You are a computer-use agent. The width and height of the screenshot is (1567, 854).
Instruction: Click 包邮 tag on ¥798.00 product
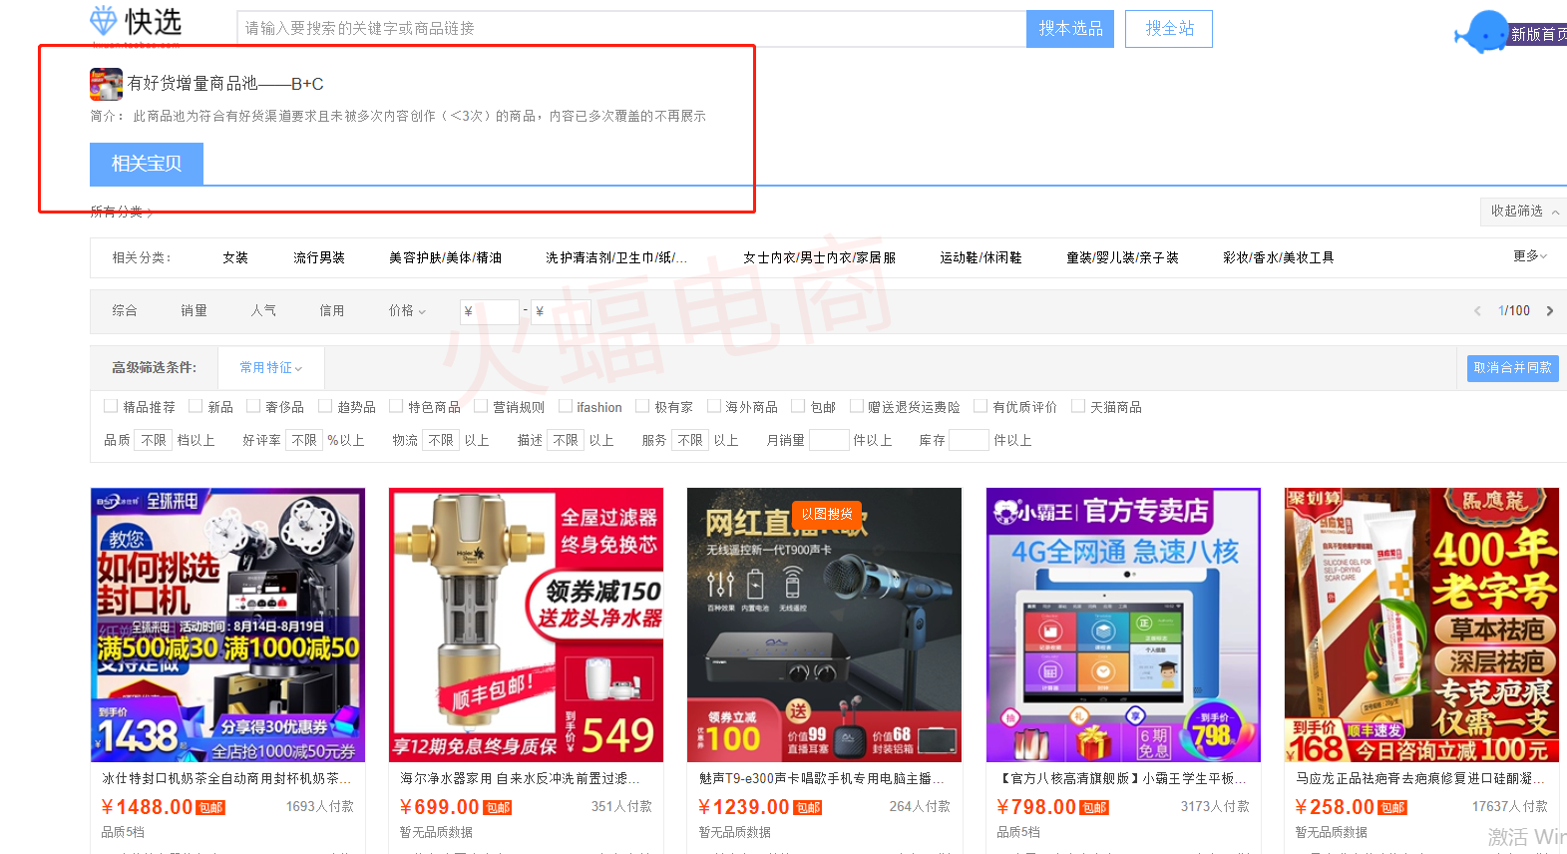click(1094, 808)
